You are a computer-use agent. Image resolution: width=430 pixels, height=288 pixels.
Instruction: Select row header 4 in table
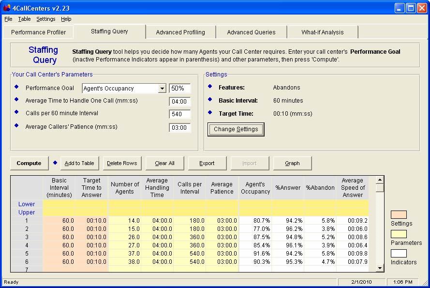[27, 245]
